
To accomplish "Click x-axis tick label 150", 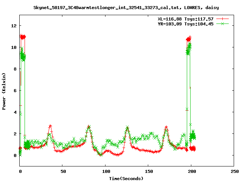I will pos(149,171).
